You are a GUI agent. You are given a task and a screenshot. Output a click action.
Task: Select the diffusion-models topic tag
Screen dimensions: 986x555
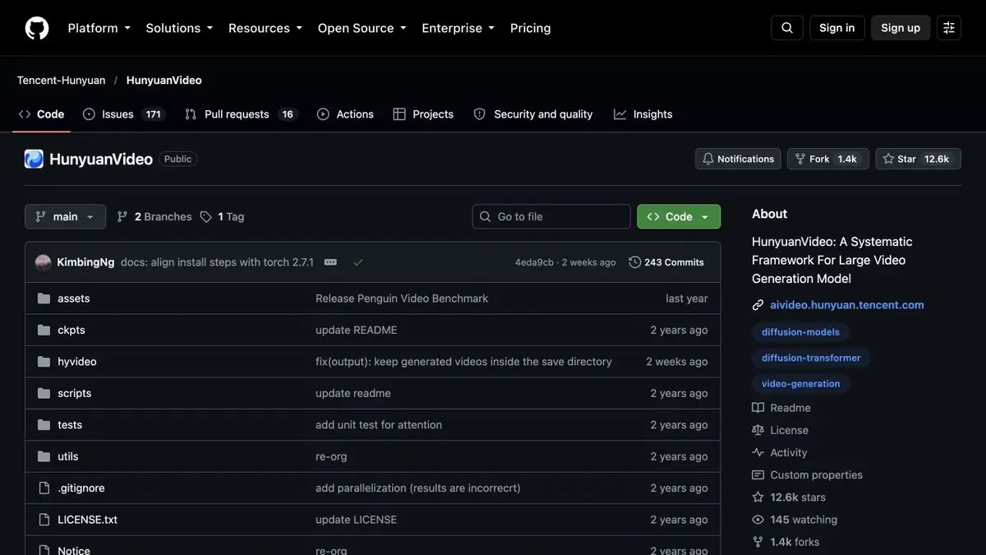[801, 332]
